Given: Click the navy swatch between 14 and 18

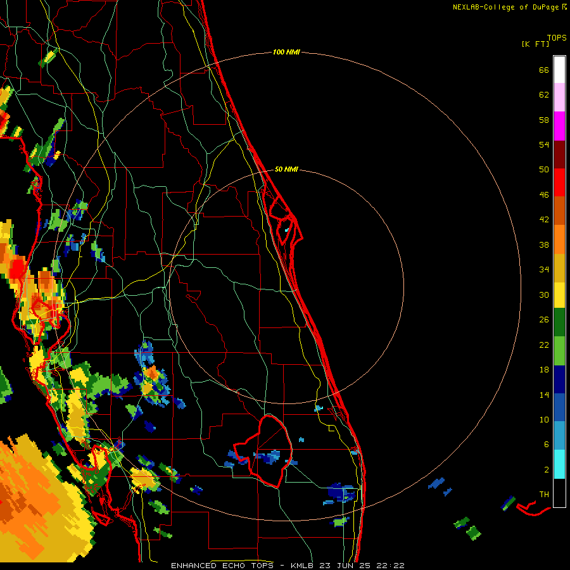Looking at the screenshot, I should coord(559,379).
